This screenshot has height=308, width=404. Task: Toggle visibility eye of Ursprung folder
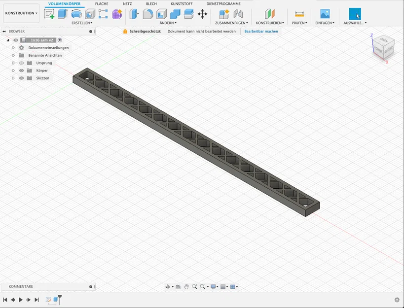point(21,63)
